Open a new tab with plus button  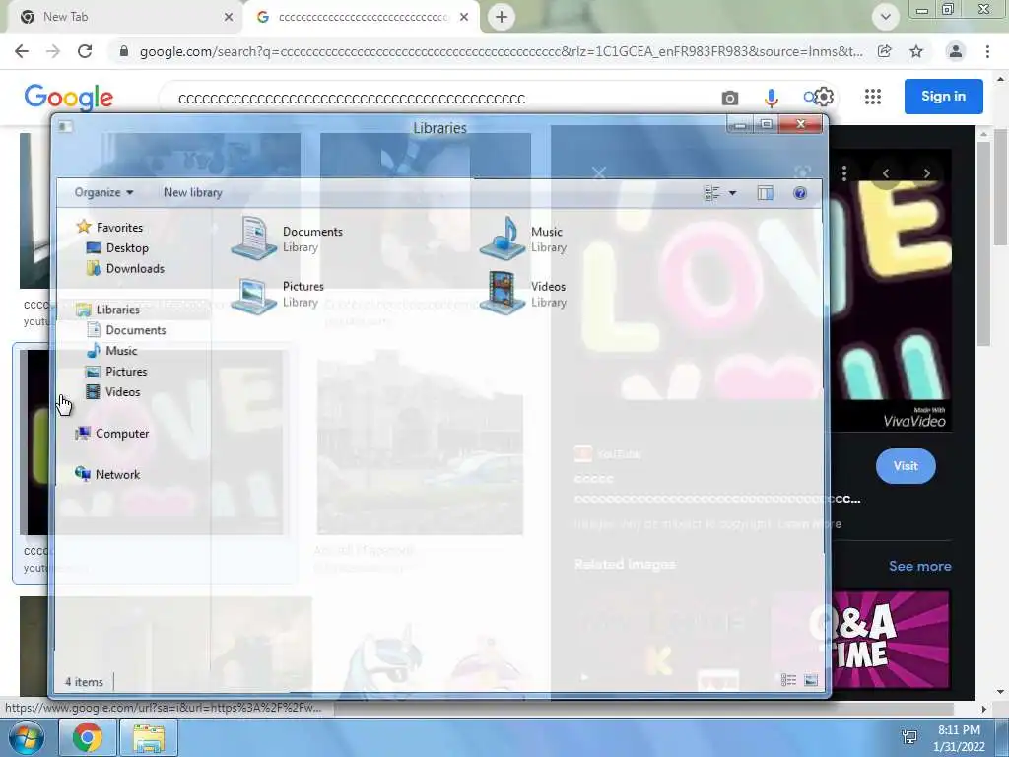502,17
